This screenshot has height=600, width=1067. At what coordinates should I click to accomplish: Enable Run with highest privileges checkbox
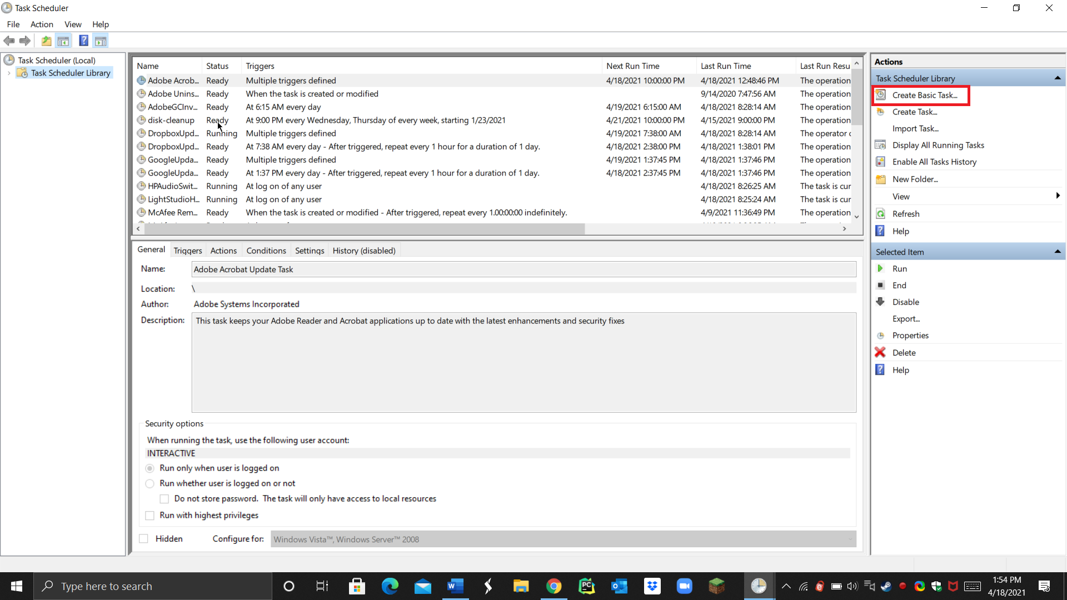(x=149, y=516)
